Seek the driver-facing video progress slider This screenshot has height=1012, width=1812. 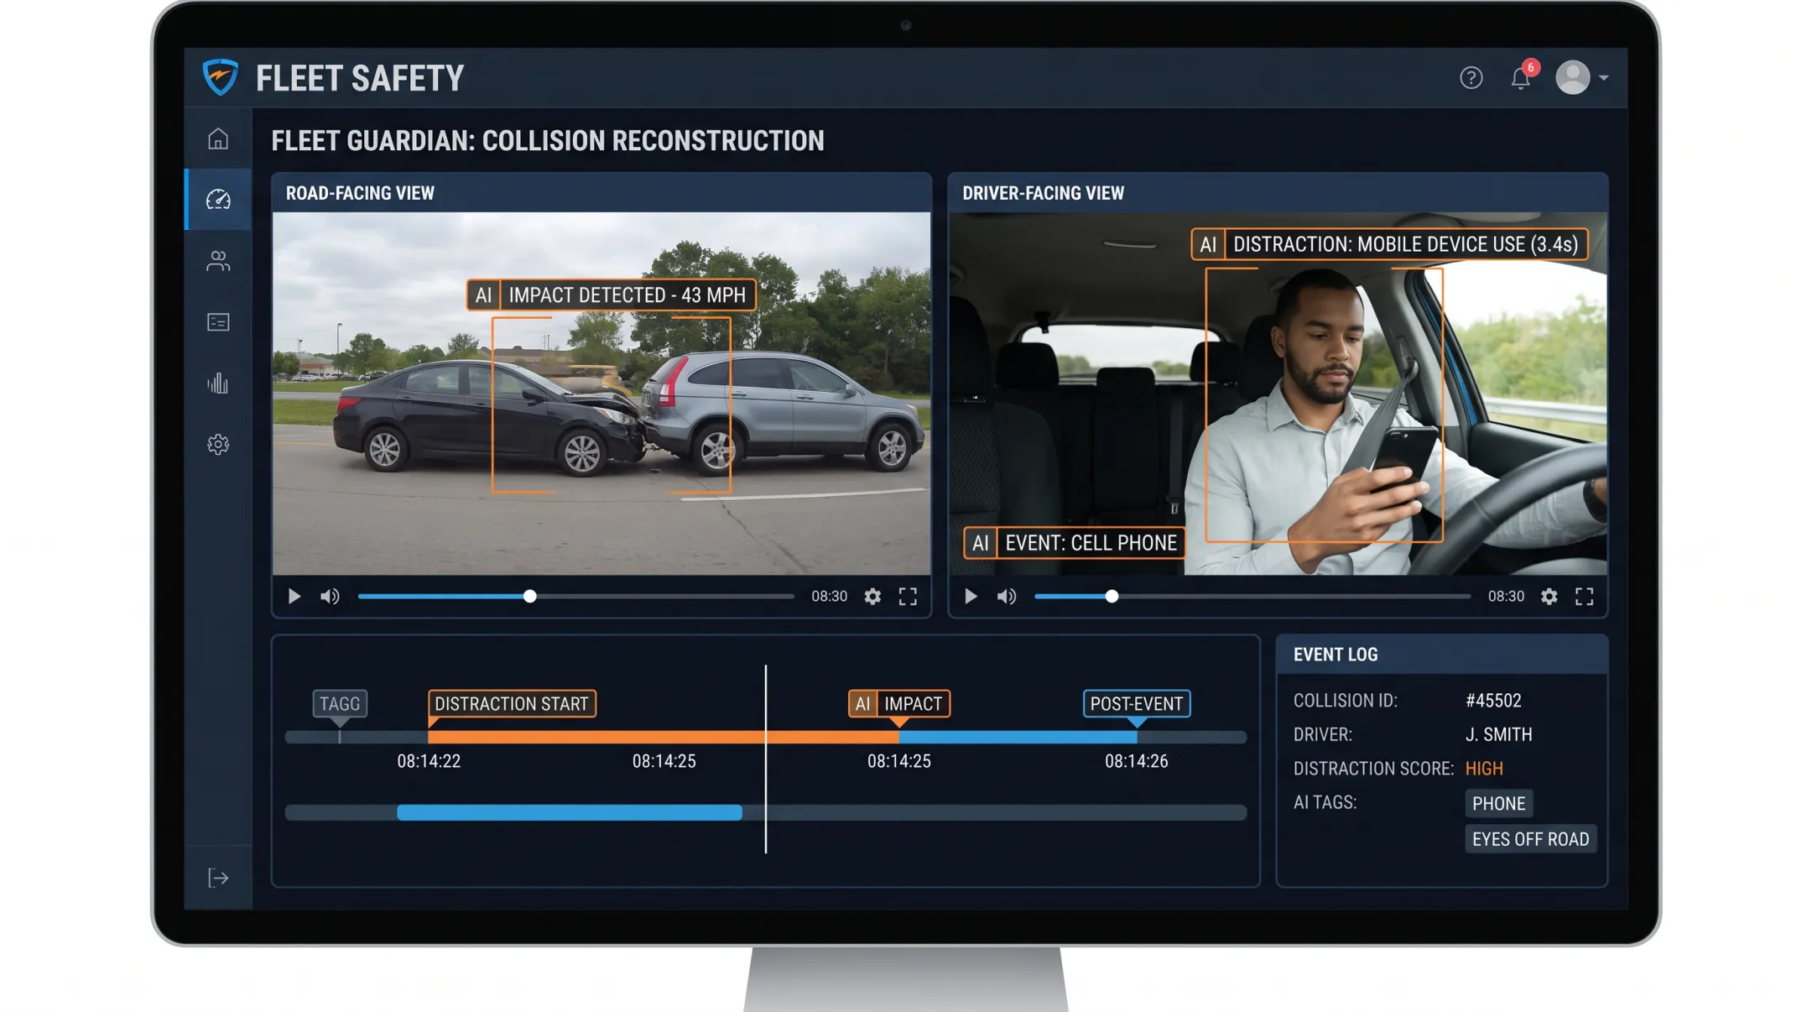point(1252,597)
